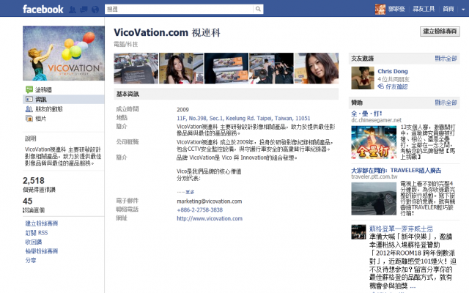Open friends activity tab in sidebar

coord(49,109)
